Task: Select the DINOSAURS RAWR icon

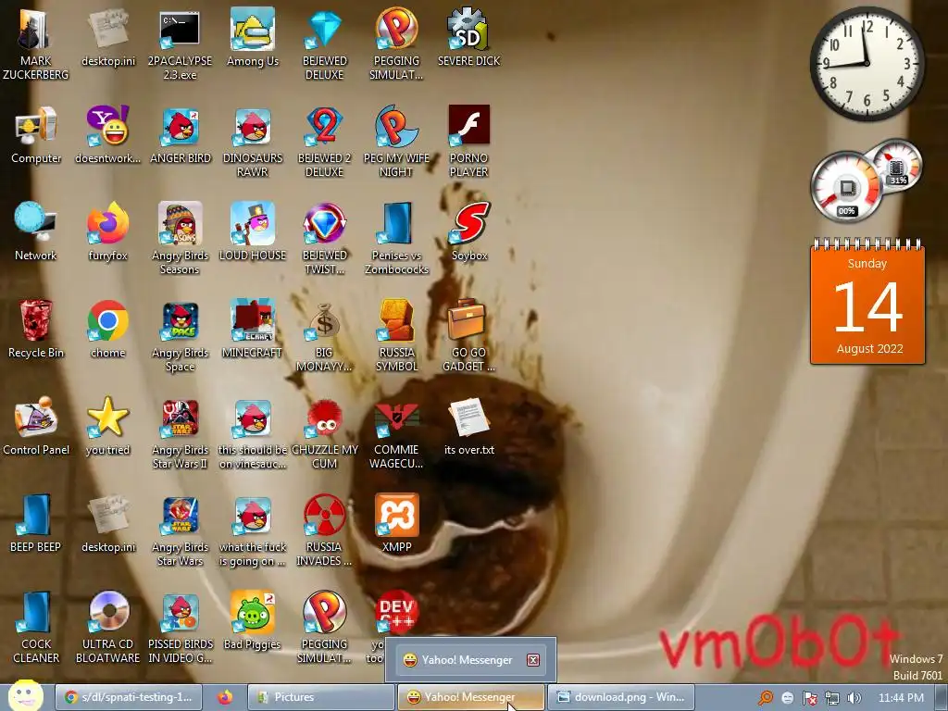Action: 253,142
